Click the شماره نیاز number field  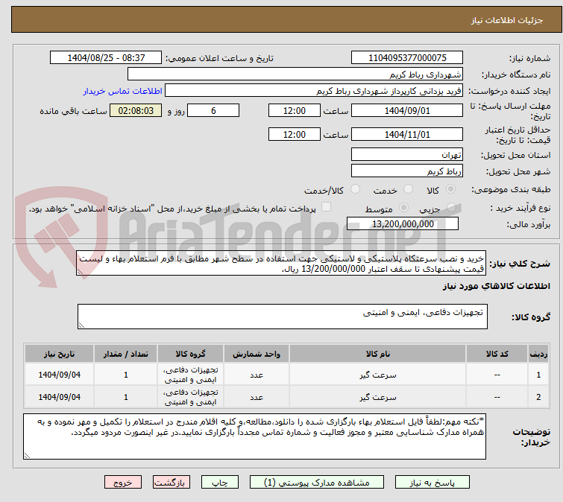[x=407, y=58]
